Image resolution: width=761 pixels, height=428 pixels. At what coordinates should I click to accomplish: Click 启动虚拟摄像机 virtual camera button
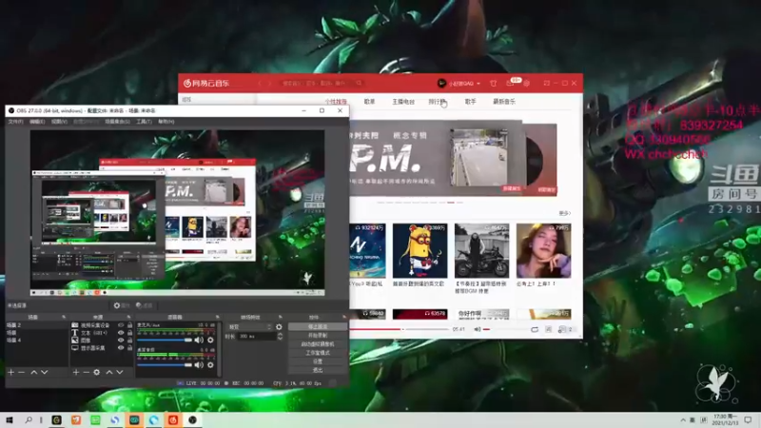click(318, 344)
